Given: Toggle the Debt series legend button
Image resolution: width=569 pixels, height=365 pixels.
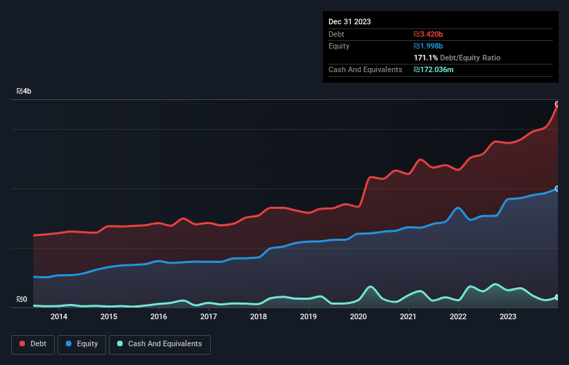Looking at the screenshot, I should (x=33, y=344).
